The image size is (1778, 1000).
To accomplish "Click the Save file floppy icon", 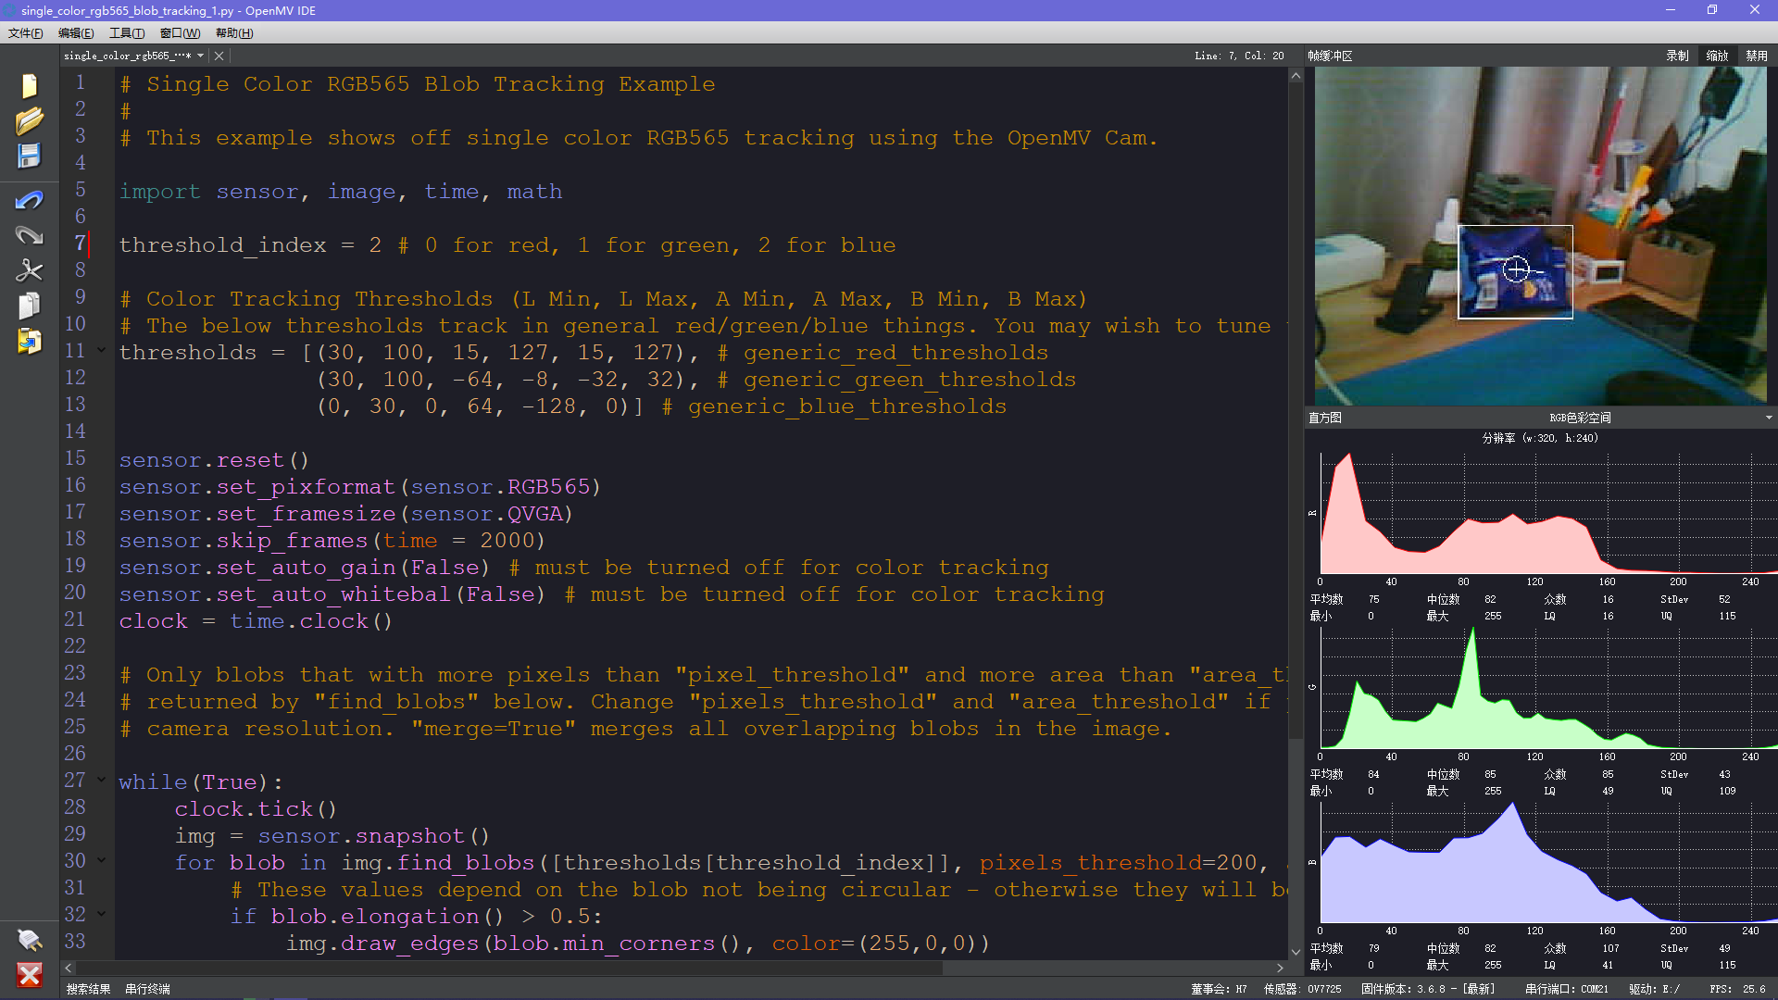I will click(x=29, y=156).
